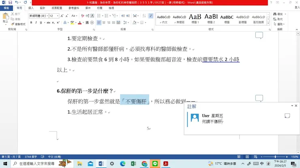
Task: Increase the paragraph indent
Action: (128, 16)
